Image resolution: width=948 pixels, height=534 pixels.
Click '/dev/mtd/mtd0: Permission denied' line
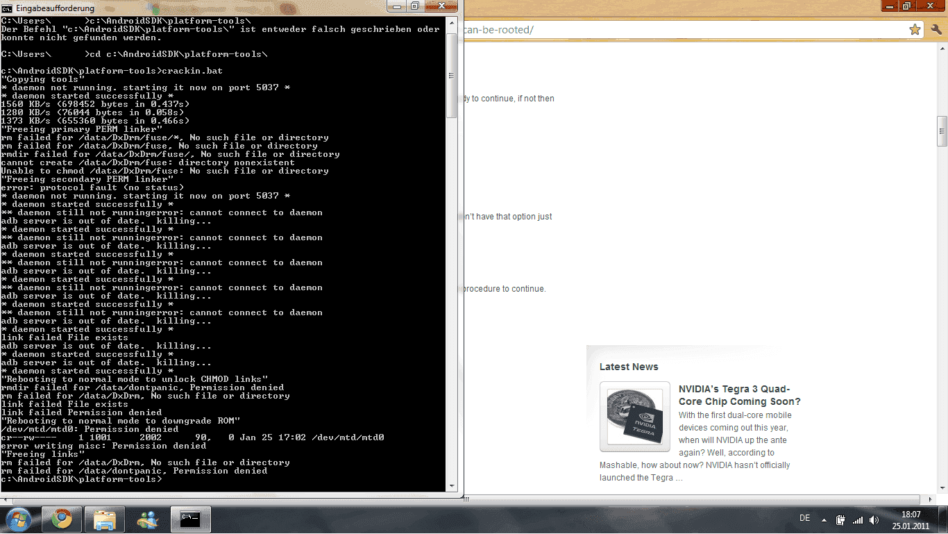pyautogui.click(x=90, y=429)
